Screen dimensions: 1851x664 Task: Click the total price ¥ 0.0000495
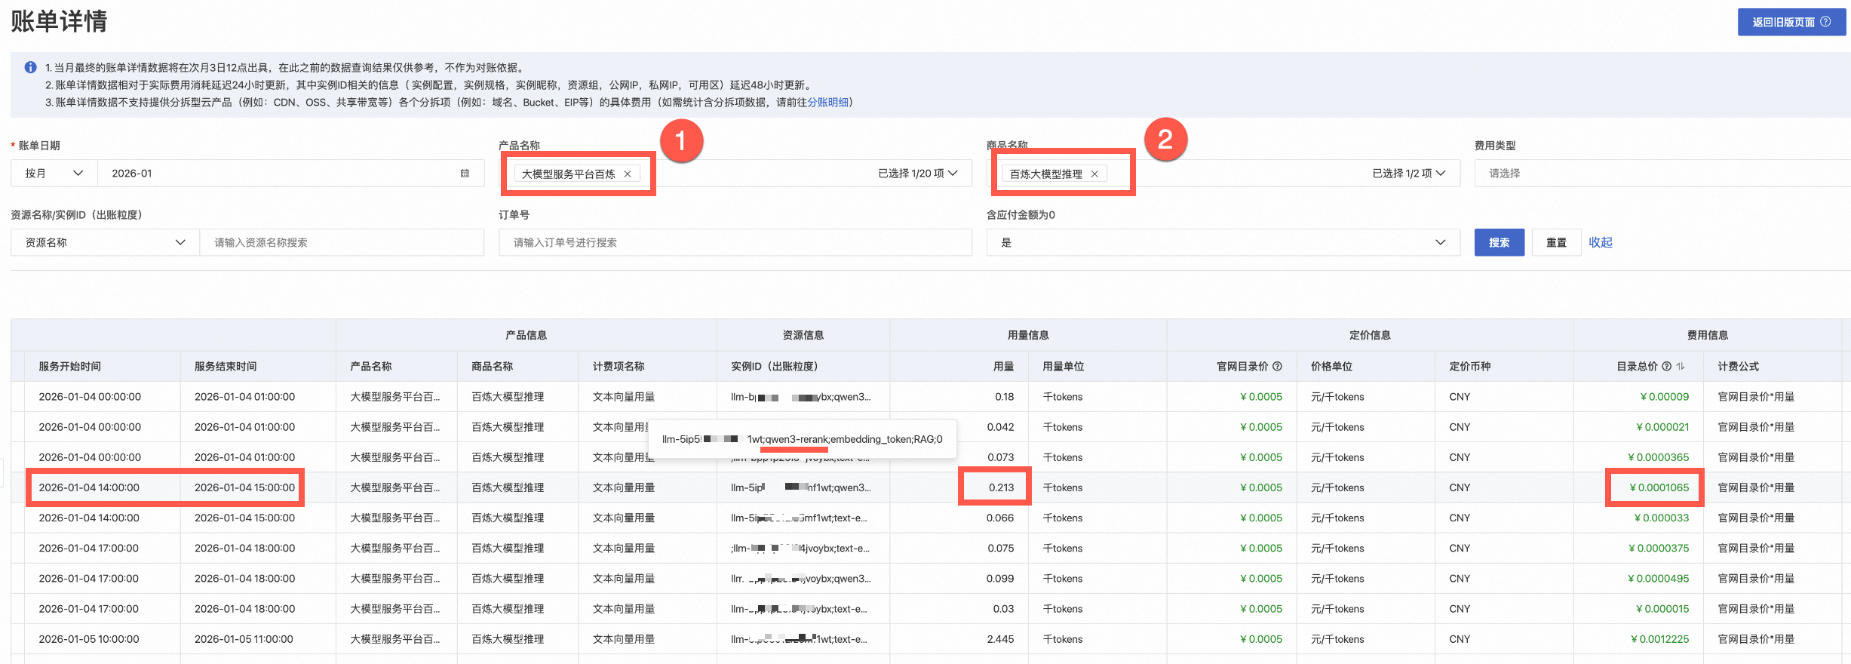tap(1659, 579)
